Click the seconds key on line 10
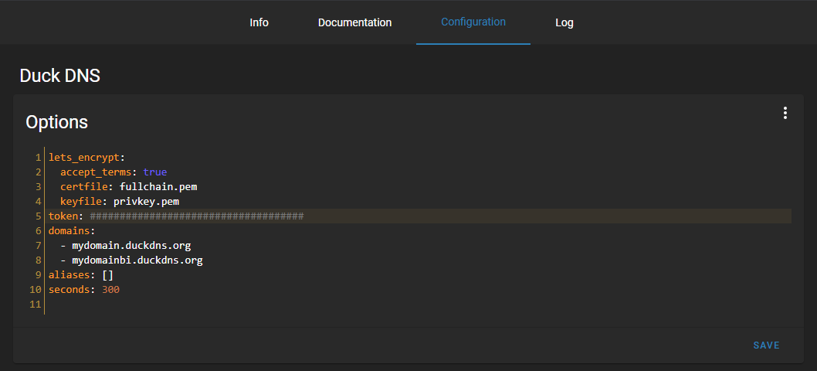 tap(69, 289)
